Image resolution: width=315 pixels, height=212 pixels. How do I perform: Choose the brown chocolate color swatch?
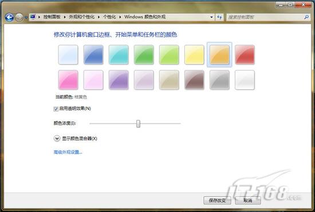[x=194, y=80]
